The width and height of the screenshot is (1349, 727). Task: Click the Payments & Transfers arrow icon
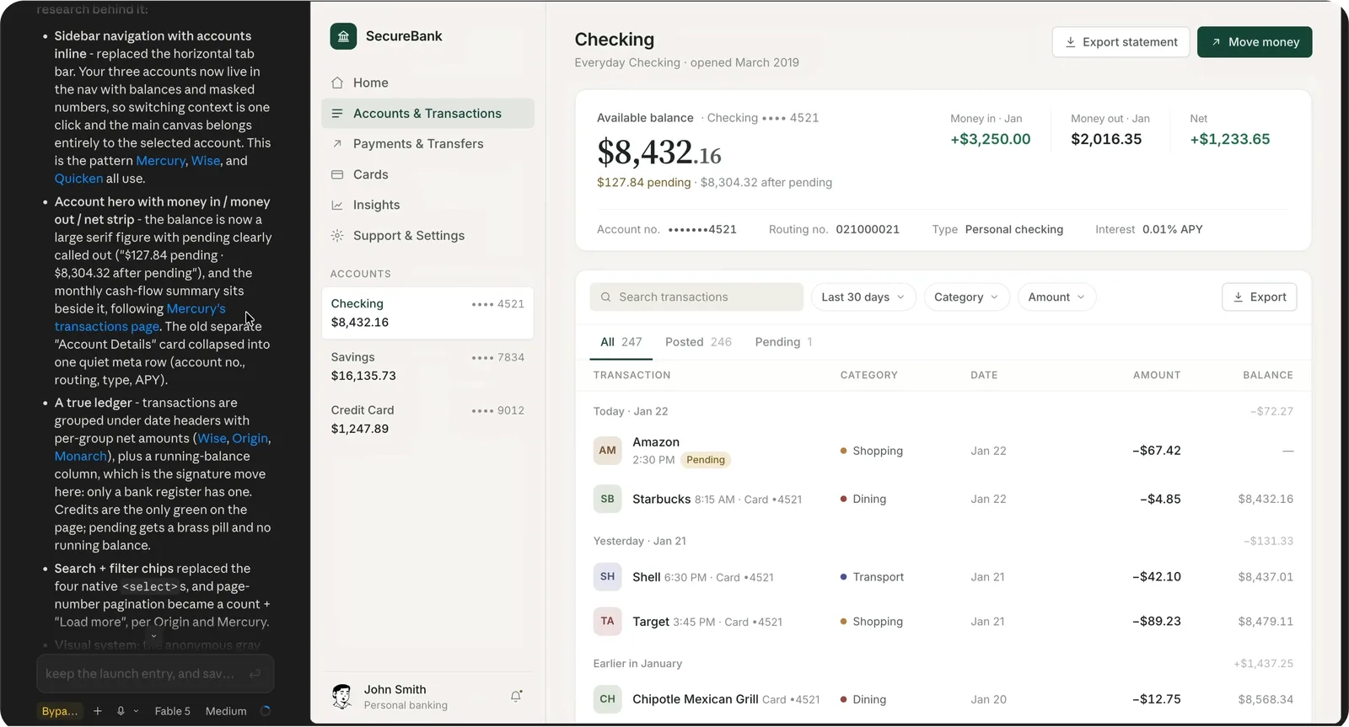coord(337,144)
